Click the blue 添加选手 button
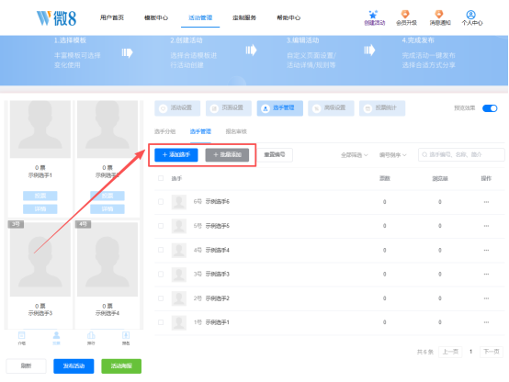 176,155
